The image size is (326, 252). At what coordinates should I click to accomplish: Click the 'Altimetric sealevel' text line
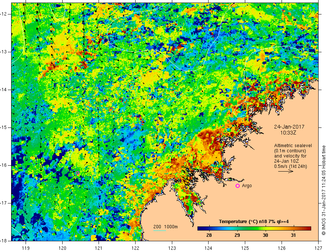[x=293, y=146]
